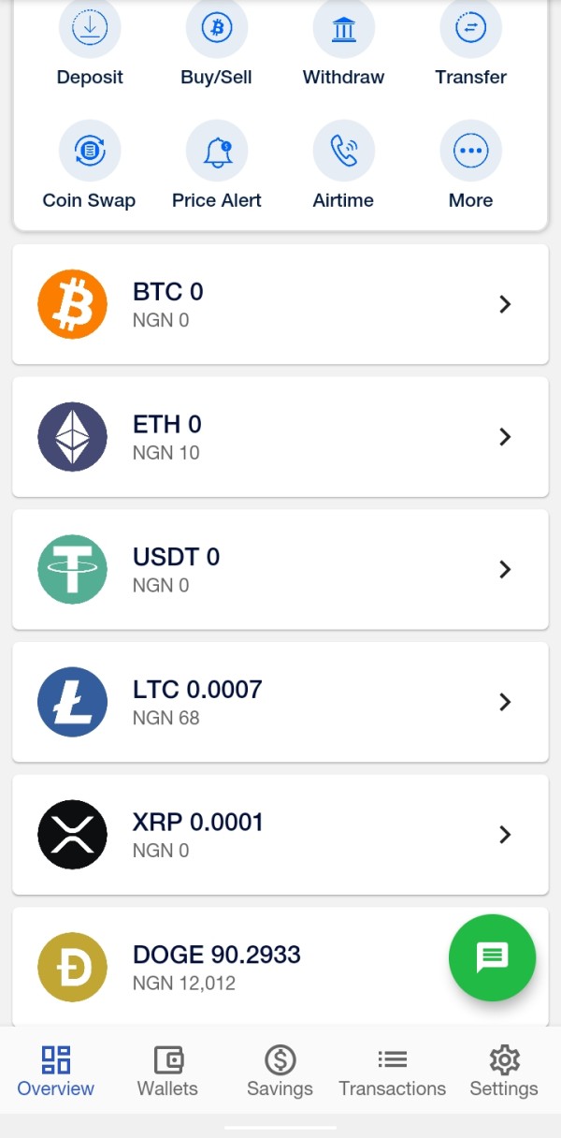Open the green chat support button
This screenshot has height=1138, width=561.
492,957
